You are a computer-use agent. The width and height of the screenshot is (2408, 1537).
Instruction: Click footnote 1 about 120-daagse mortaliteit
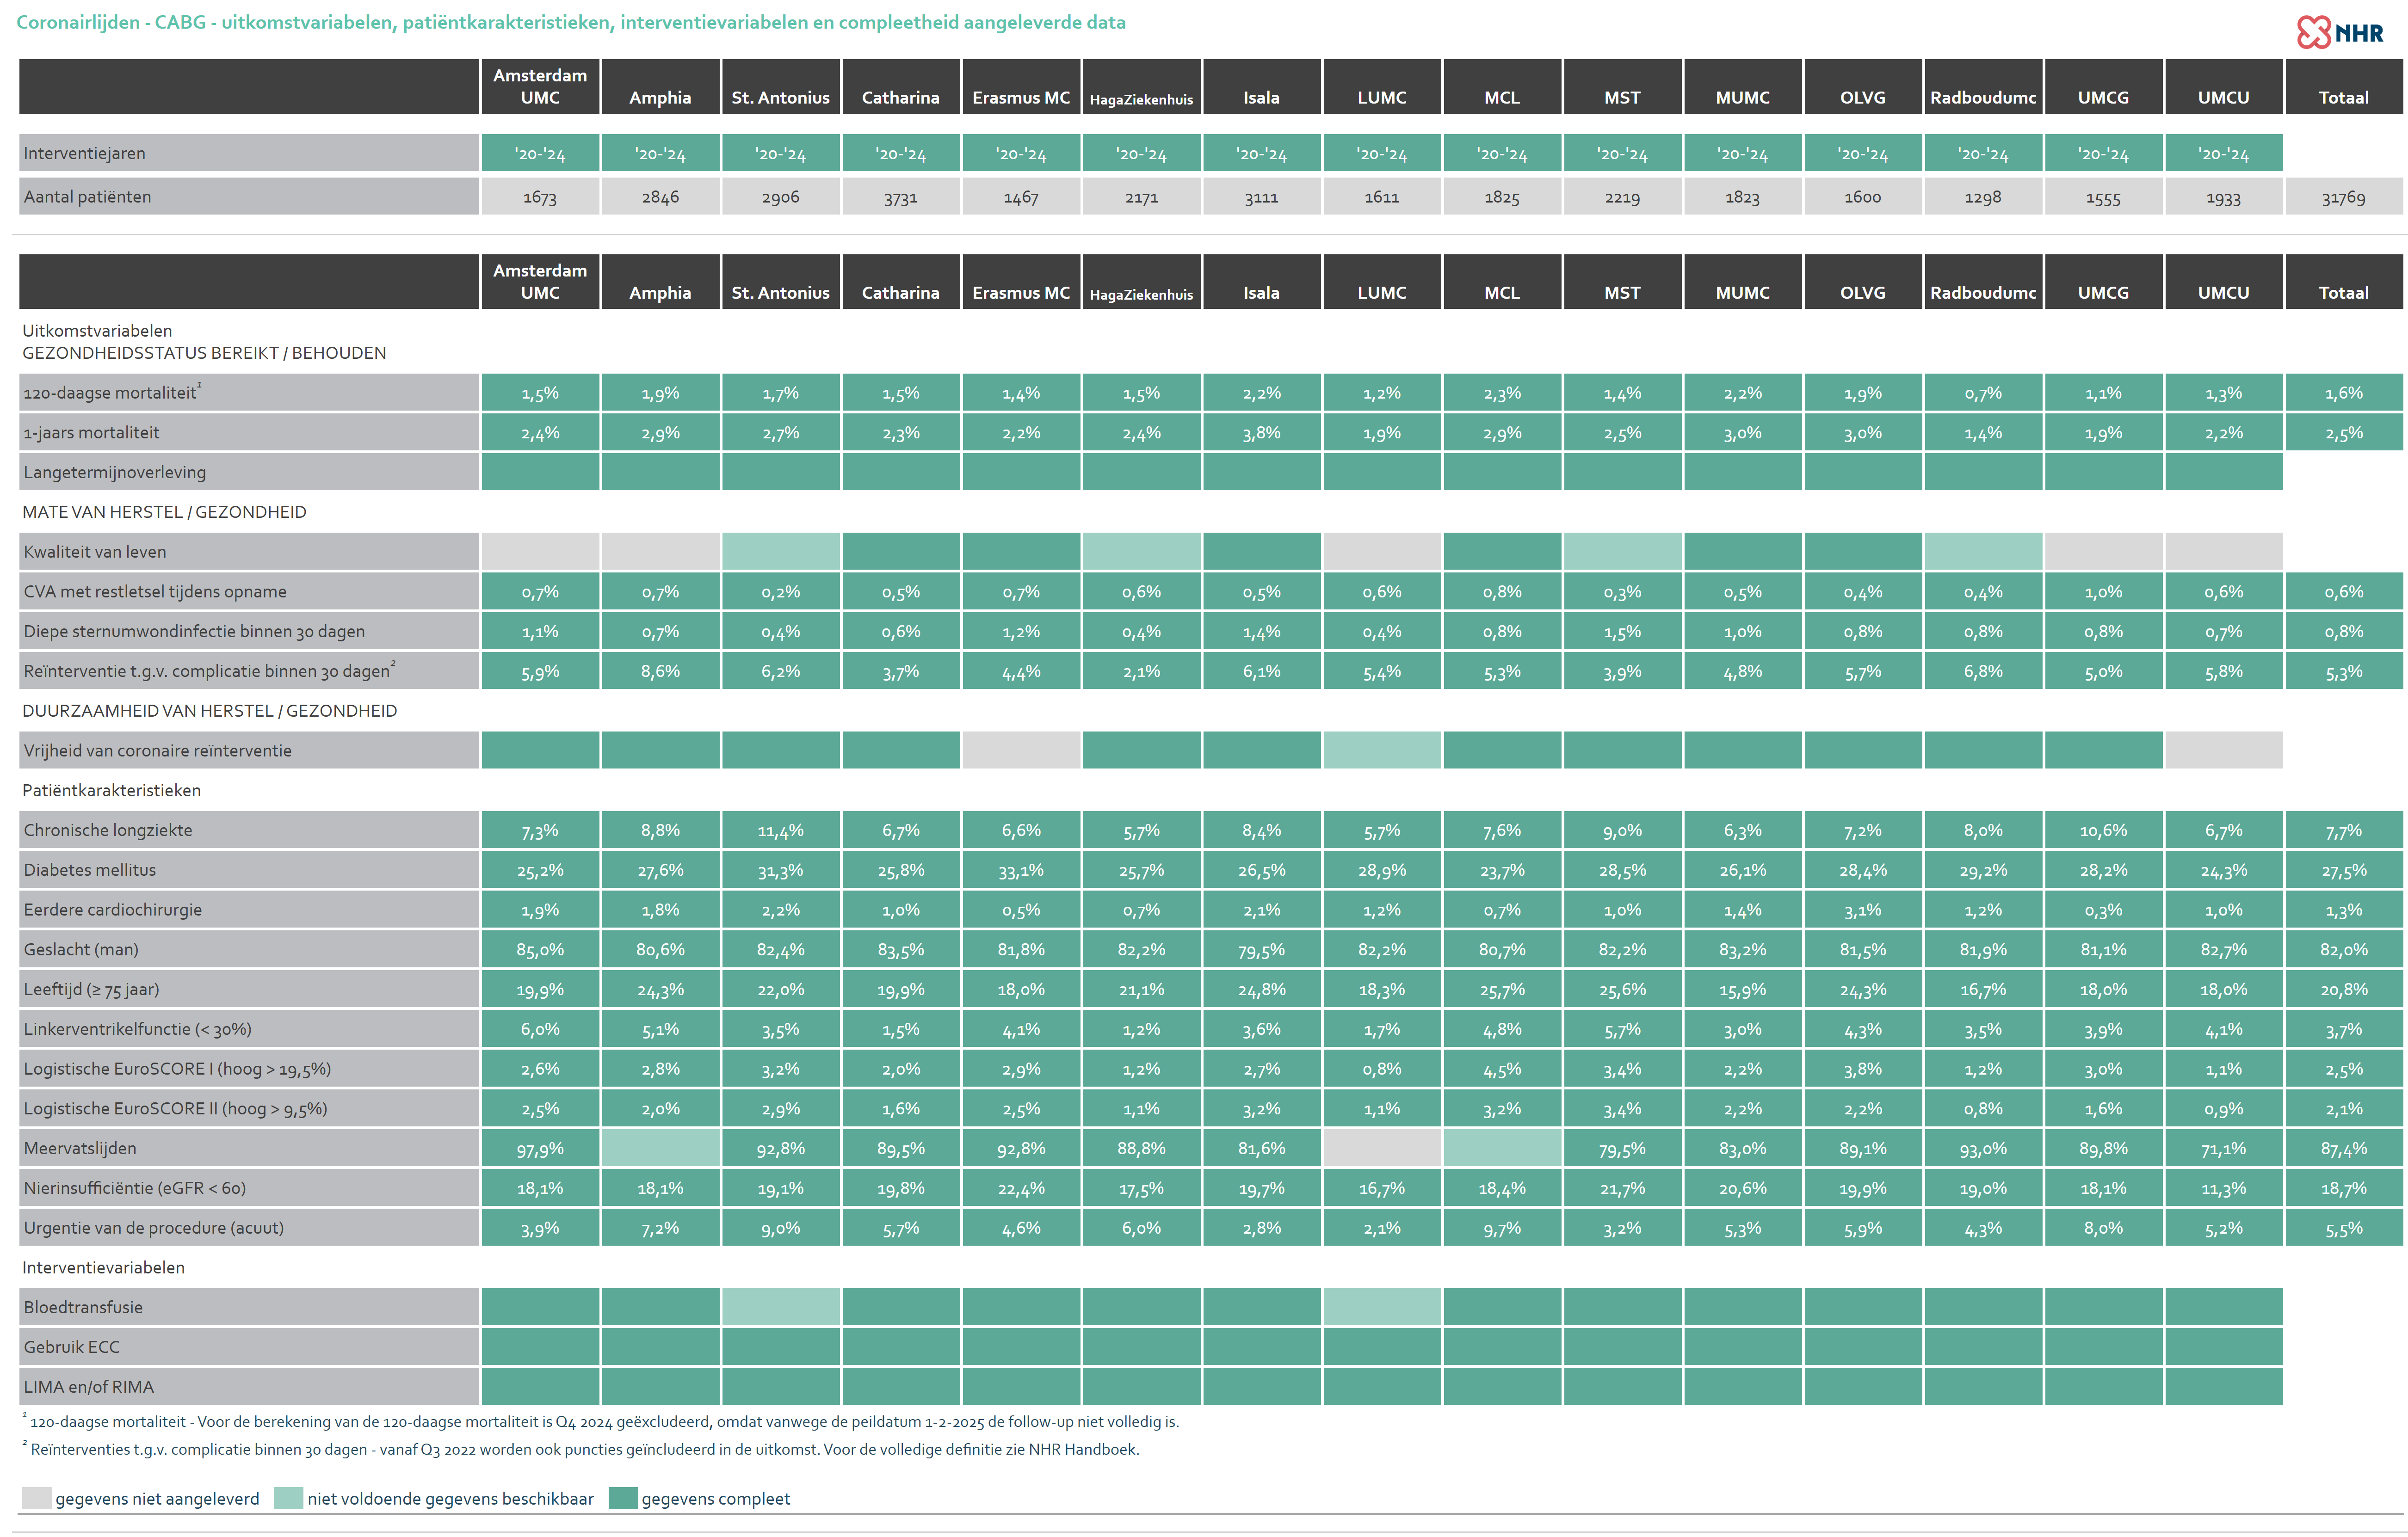tap(600, 1421)
